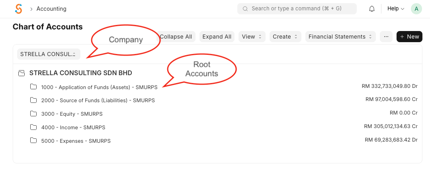Open the three-dots more options menu
The image size is (430, 173).
click(x=386, y=37)
